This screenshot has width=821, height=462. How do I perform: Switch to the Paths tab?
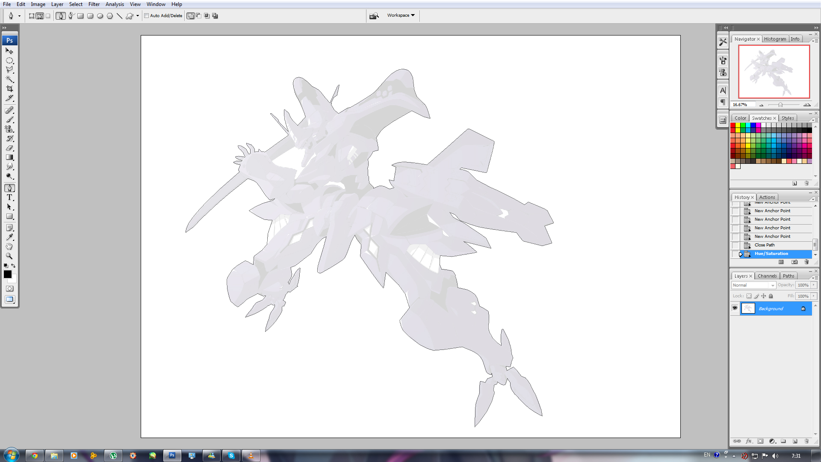(789, 276)
